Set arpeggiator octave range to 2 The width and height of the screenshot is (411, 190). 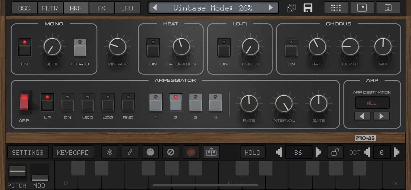coord(176,103)
